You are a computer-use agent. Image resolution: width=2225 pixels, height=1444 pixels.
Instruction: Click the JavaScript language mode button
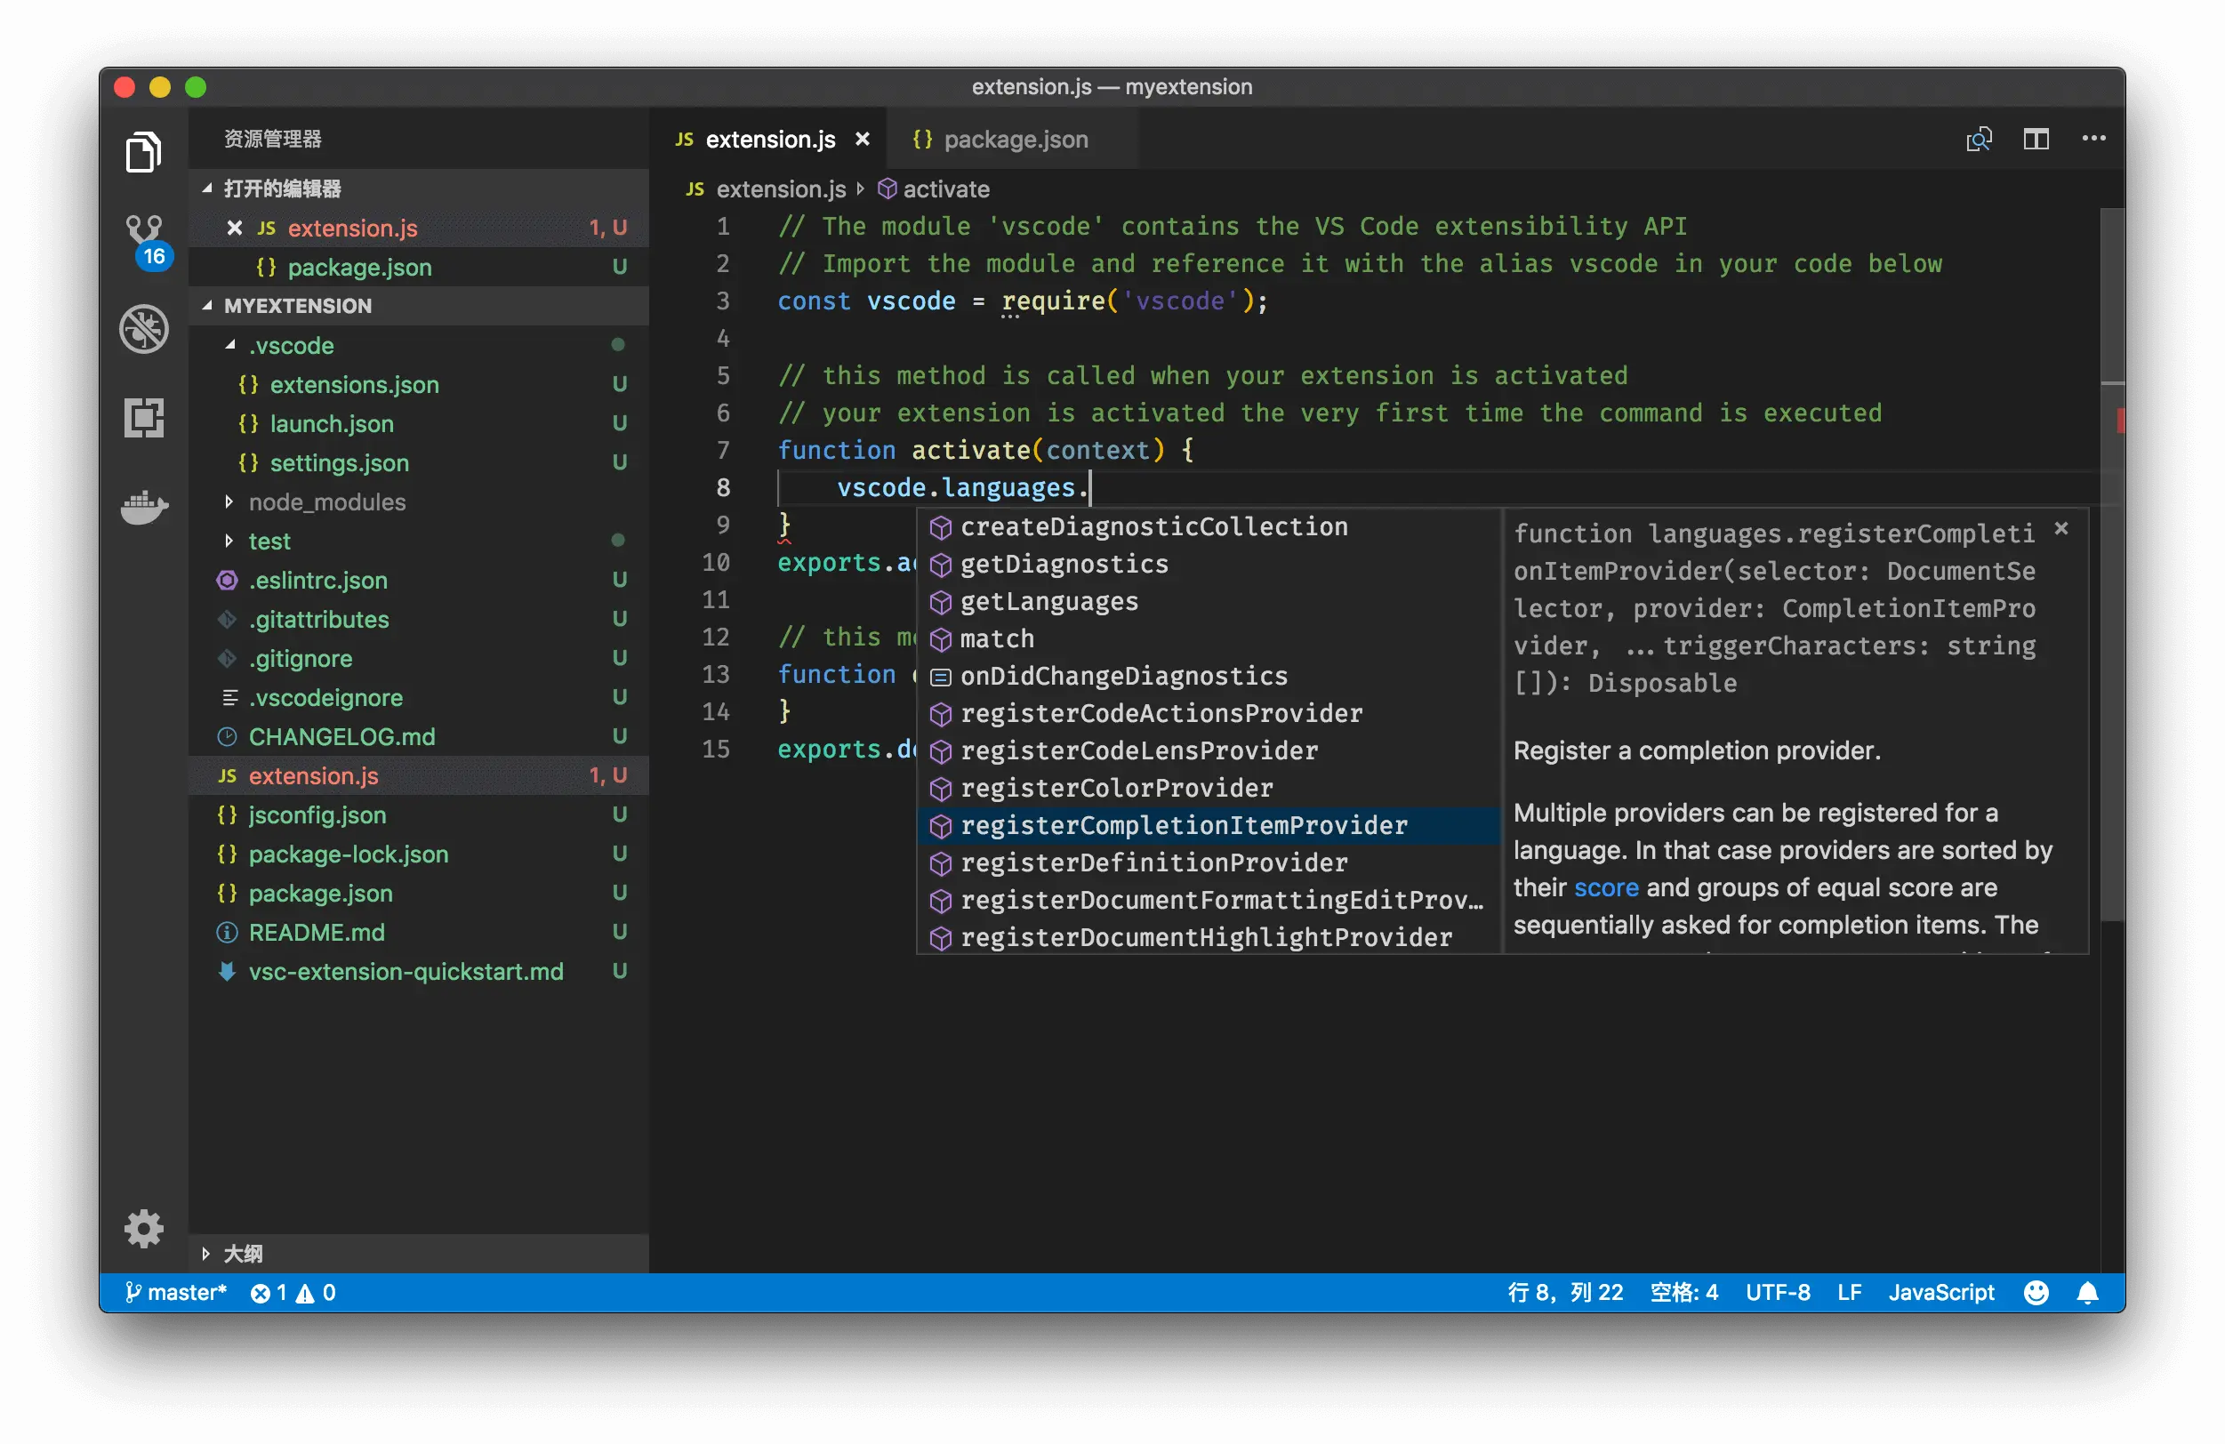coord(1940,1293)
